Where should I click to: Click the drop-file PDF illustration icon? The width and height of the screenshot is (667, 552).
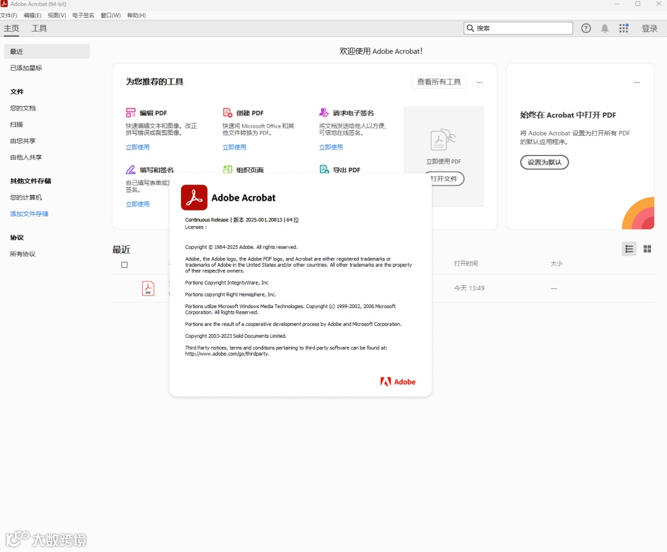pyautogui.click(x=443, y=140)
